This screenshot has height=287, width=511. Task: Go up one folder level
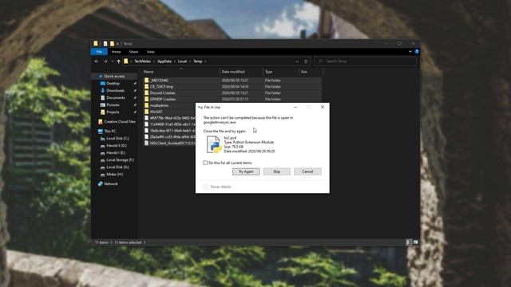coord(119,61)
